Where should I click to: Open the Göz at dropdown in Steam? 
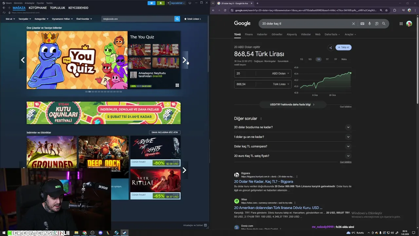(10, 19)
